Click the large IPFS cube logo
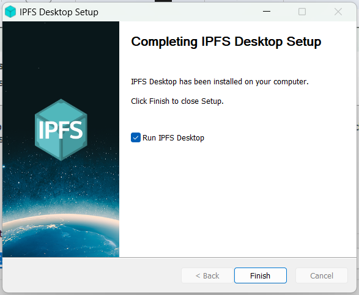 61,129
